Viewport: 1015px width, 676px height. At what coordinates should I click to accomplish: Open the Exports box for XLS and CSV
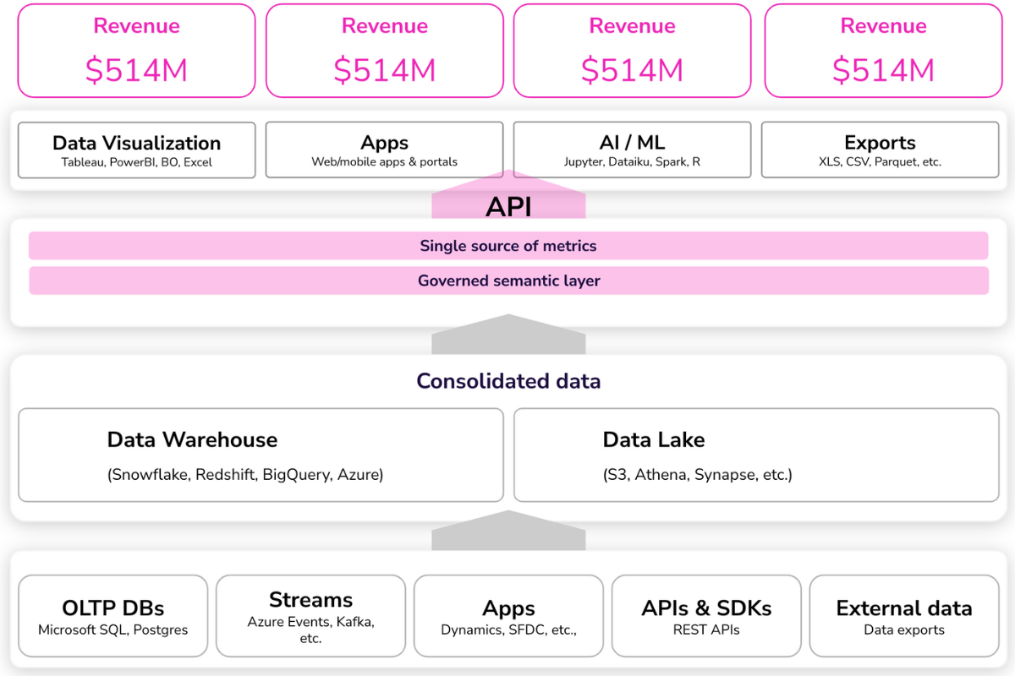[x=880, y=150]
